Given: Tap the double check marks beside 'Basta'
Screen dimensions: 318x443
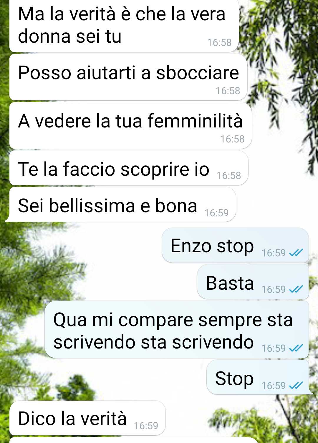Looking at the screenshot, I should 296,289.
